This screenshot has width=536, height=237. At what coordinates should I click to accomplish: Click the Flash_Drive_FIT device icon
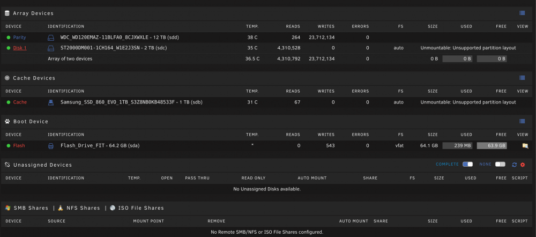pyautogui.click(x=50, y=146)
